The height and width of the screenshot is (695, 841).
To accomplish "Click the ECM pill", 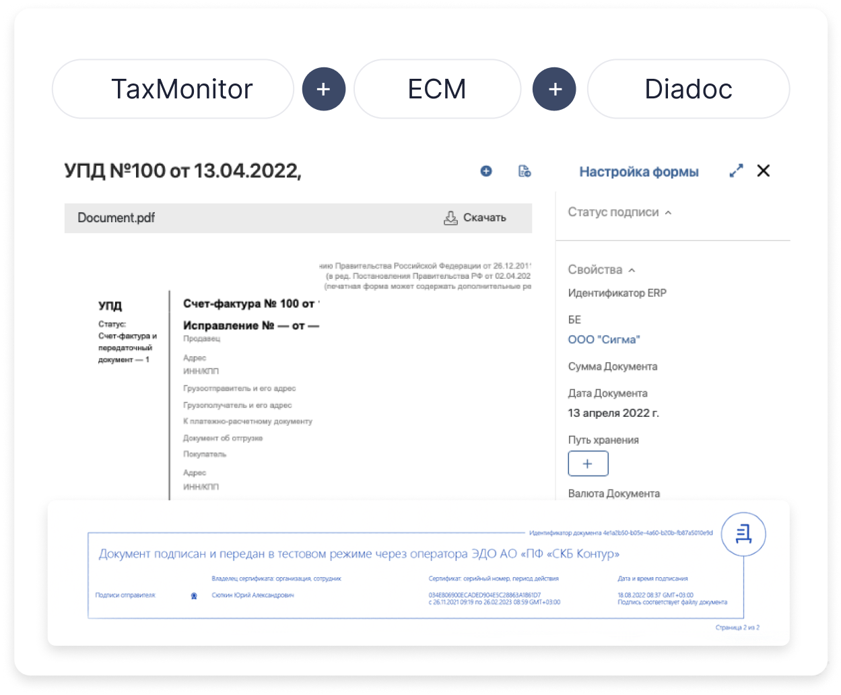I will (x=437, y=89).
